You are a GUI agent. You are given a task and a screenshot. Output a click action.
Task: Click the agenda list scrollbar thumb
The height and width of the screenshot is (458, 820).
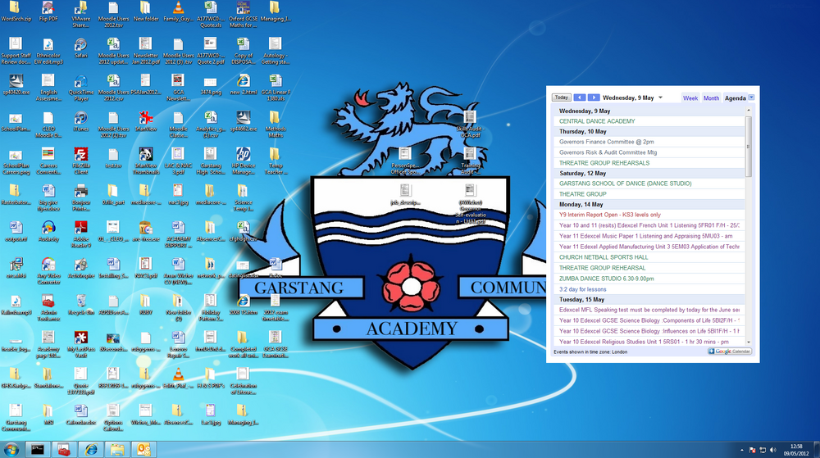(x=749, y=147)
